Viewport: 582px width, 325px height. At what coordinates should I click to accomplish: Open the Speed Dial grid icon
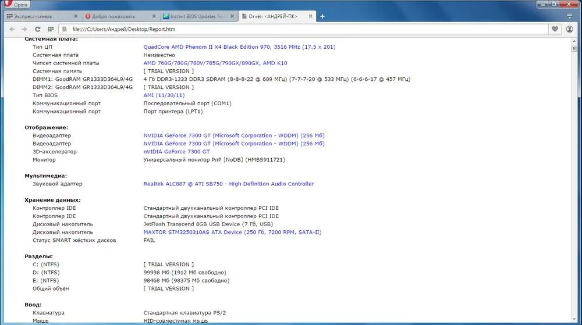(x=51, y=29)
